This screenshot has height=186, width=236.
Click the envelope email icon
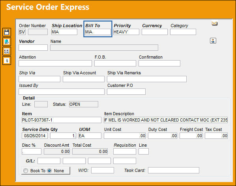214,24
